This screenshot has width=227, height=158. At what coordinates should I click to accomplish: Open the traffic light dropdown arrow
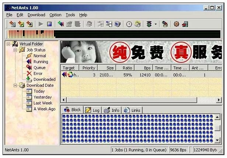pos(156,24)
